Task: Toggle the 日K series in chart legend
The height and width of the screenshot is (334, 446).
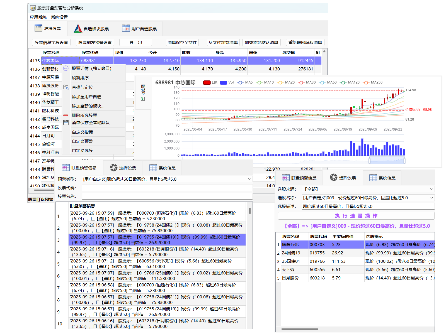Action: (x=207, y=83)
